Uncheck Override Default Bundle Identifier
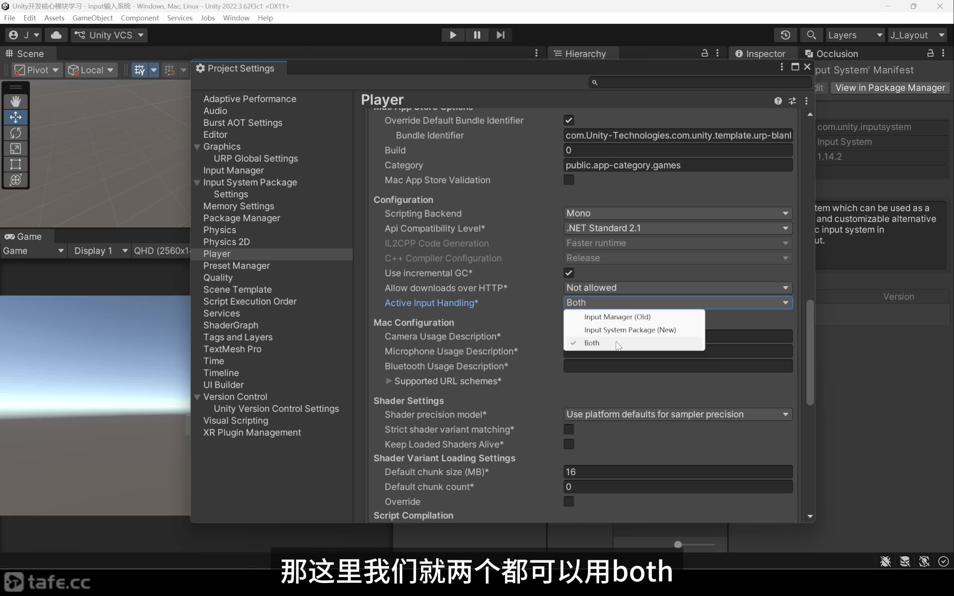Screen dimensions: 954x596 (568, 120)
